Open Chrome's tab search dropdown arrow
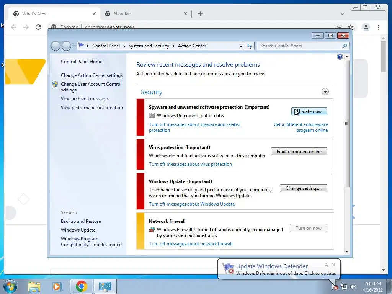The height and width of the screenshot is (294, 392). point(342,14)
